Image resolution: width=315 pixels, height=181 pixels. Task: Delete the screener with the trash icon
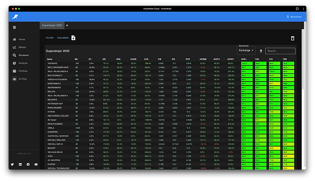coord(292,38)
